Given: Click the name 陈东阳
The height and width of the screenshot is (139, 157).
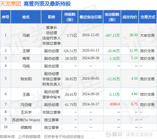Looking at the screenshot, I should (x=26, y=79).
